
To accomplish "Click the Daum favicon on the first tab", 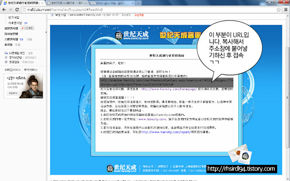I will coord(5,3).
